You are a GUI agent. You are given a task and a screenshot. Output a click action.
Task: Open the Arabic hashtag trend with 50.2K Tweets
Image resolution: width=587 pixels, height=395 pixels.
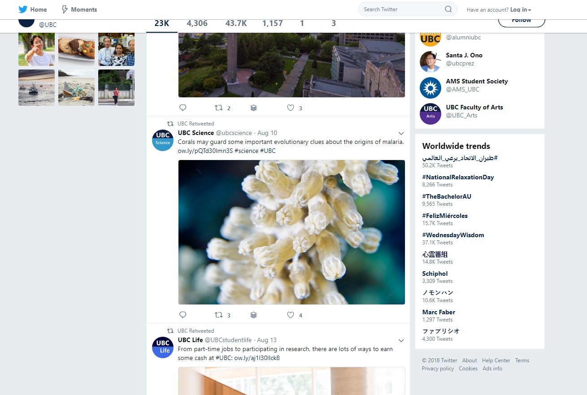click(x=460, y=158)
